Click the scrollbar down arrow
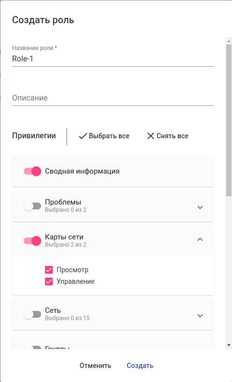 point(229,345)
